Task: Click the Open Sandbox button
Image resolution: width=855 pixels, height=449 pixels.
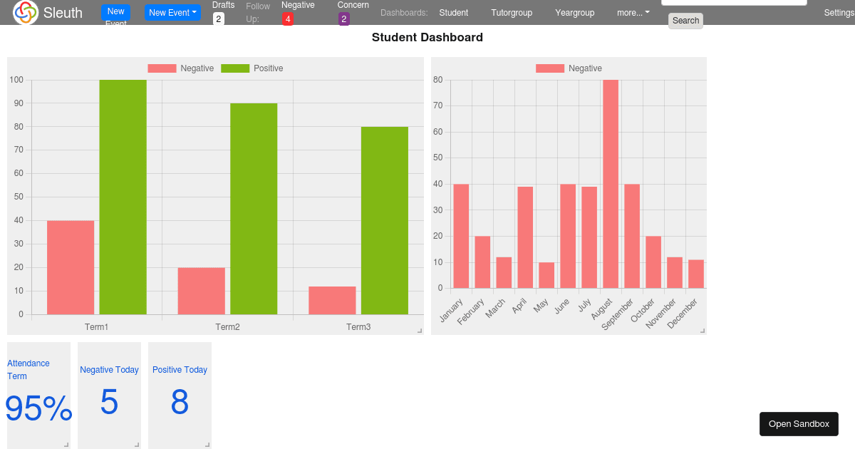Action: coord(799,423)
